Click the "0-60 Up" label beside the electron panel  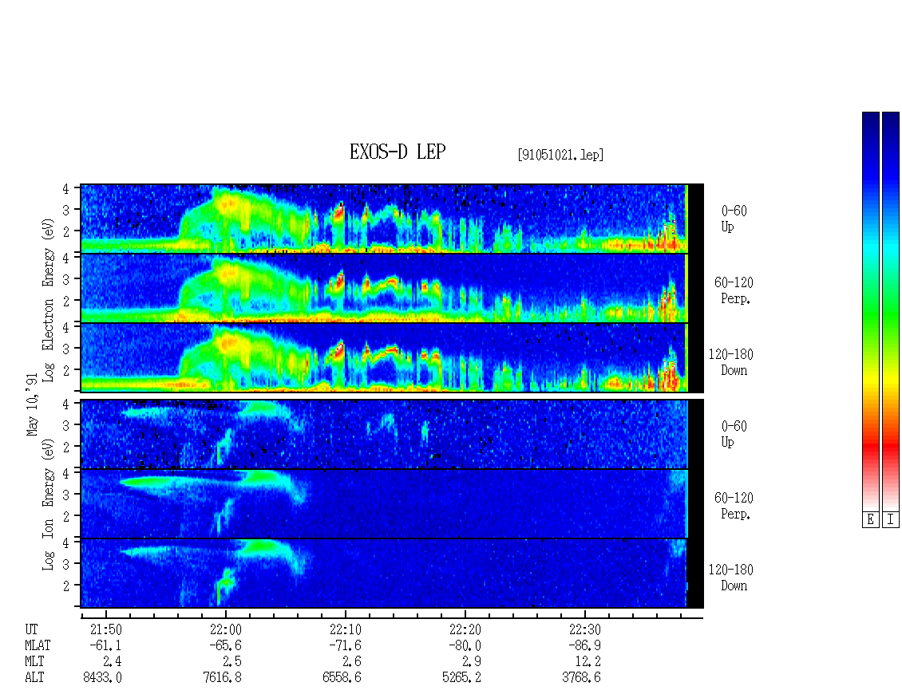[734, 219]
